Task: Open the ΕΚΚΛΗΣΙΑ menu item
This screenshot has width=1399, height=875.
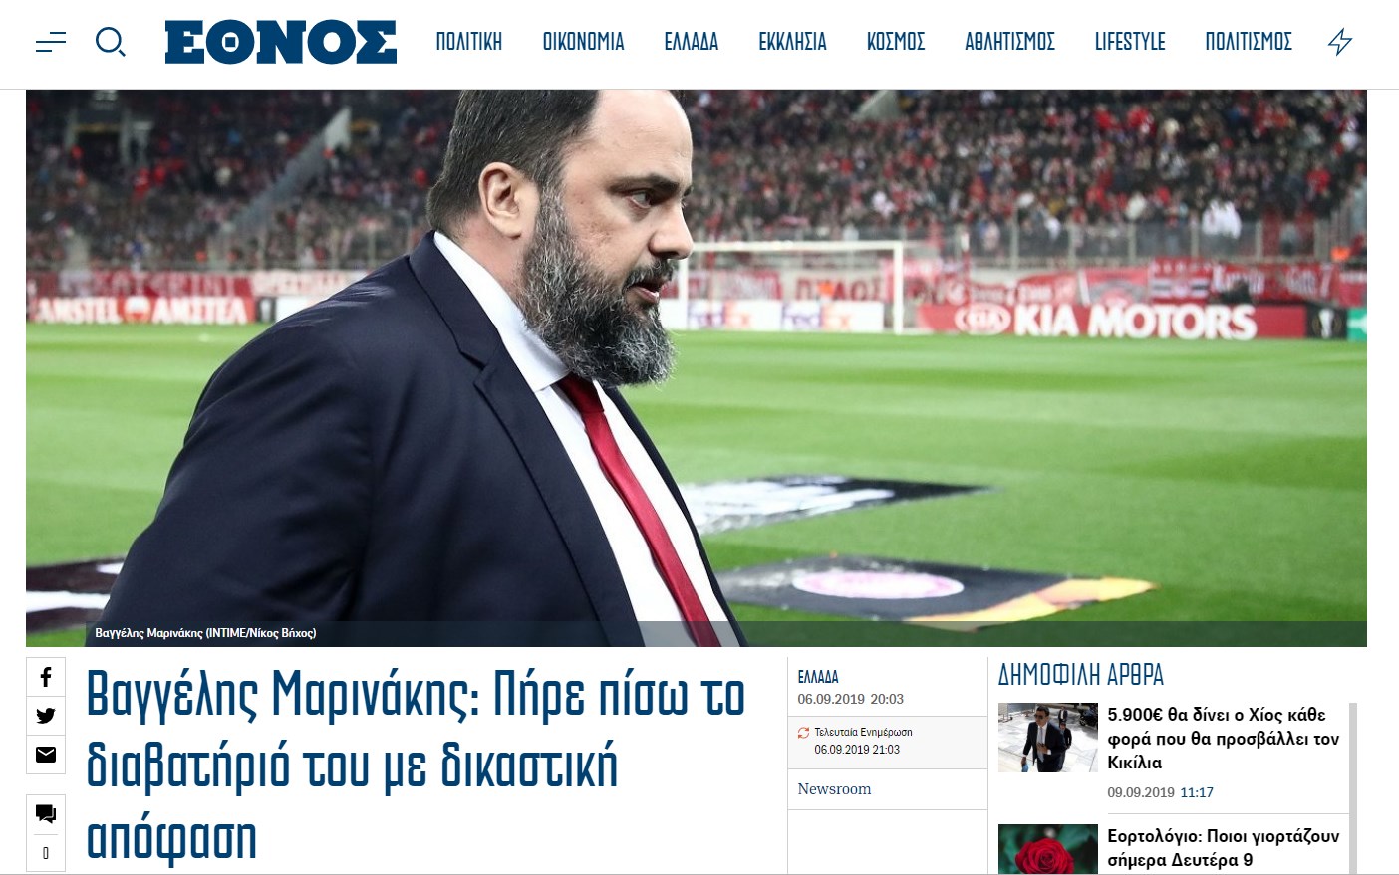Action: (792, 42)
